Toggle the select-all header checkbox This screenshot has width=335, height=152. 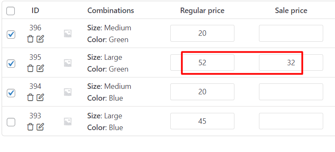click(x=11, y=11)
